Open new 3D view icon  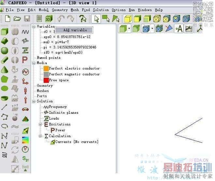pyautogui.click(x=49, y=19)
